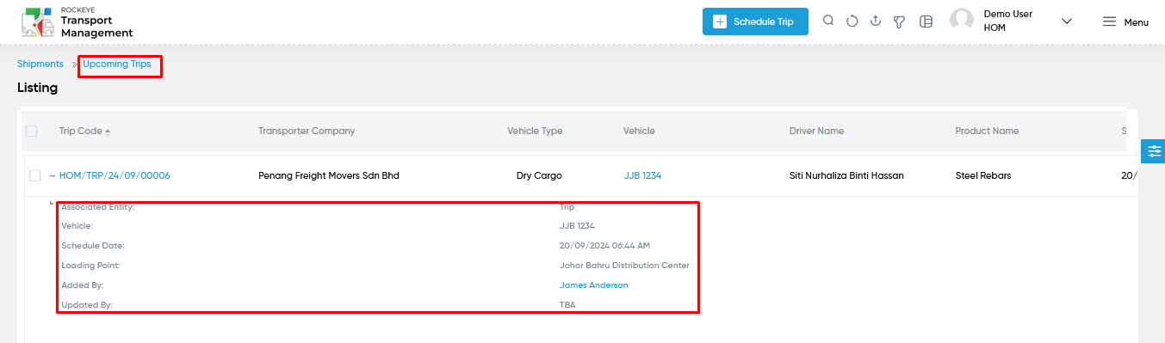Click the Demo User avatar picture
Viewport: 1165px width, 343px height.
point(962,21)
